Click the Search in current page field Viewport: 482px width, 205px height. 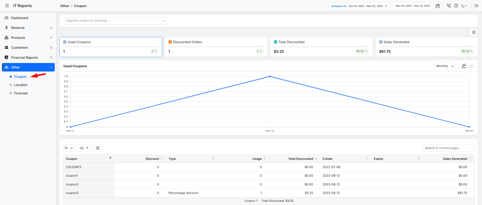[448, 148]
